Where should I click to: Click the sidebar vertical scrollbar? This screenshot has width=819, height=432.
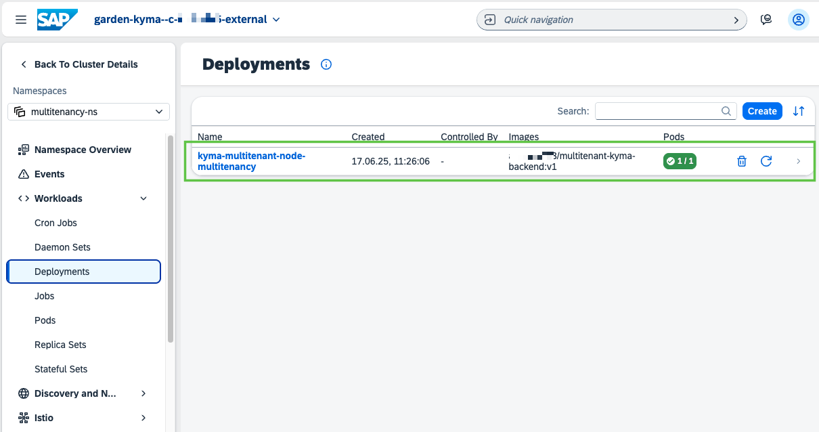tap(171, 238)
